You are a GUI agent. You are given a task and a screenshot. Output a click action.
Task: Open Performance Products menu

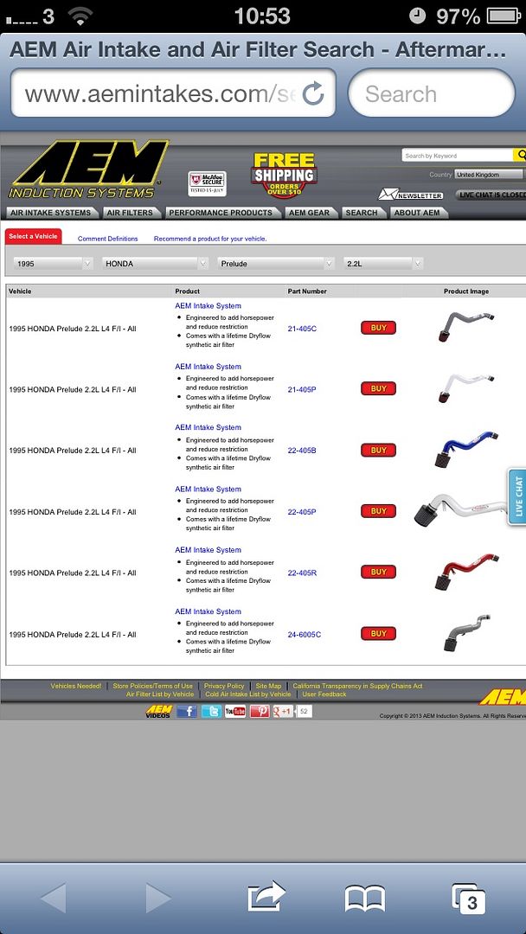tap(221, 213)
